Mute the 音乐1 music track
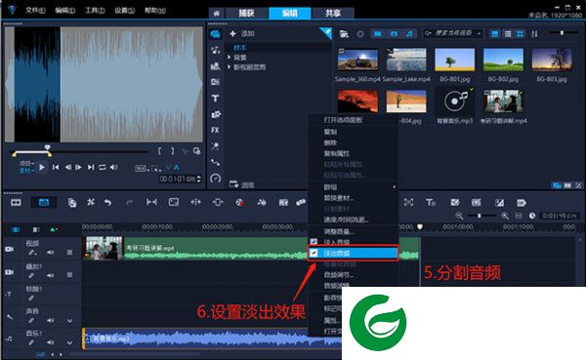 50,342
